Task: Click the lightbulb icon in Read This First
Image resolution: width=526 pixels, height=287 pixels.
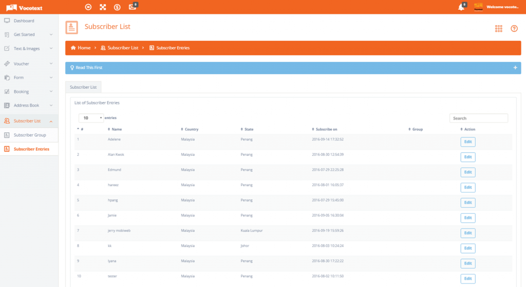Action: 72,68
